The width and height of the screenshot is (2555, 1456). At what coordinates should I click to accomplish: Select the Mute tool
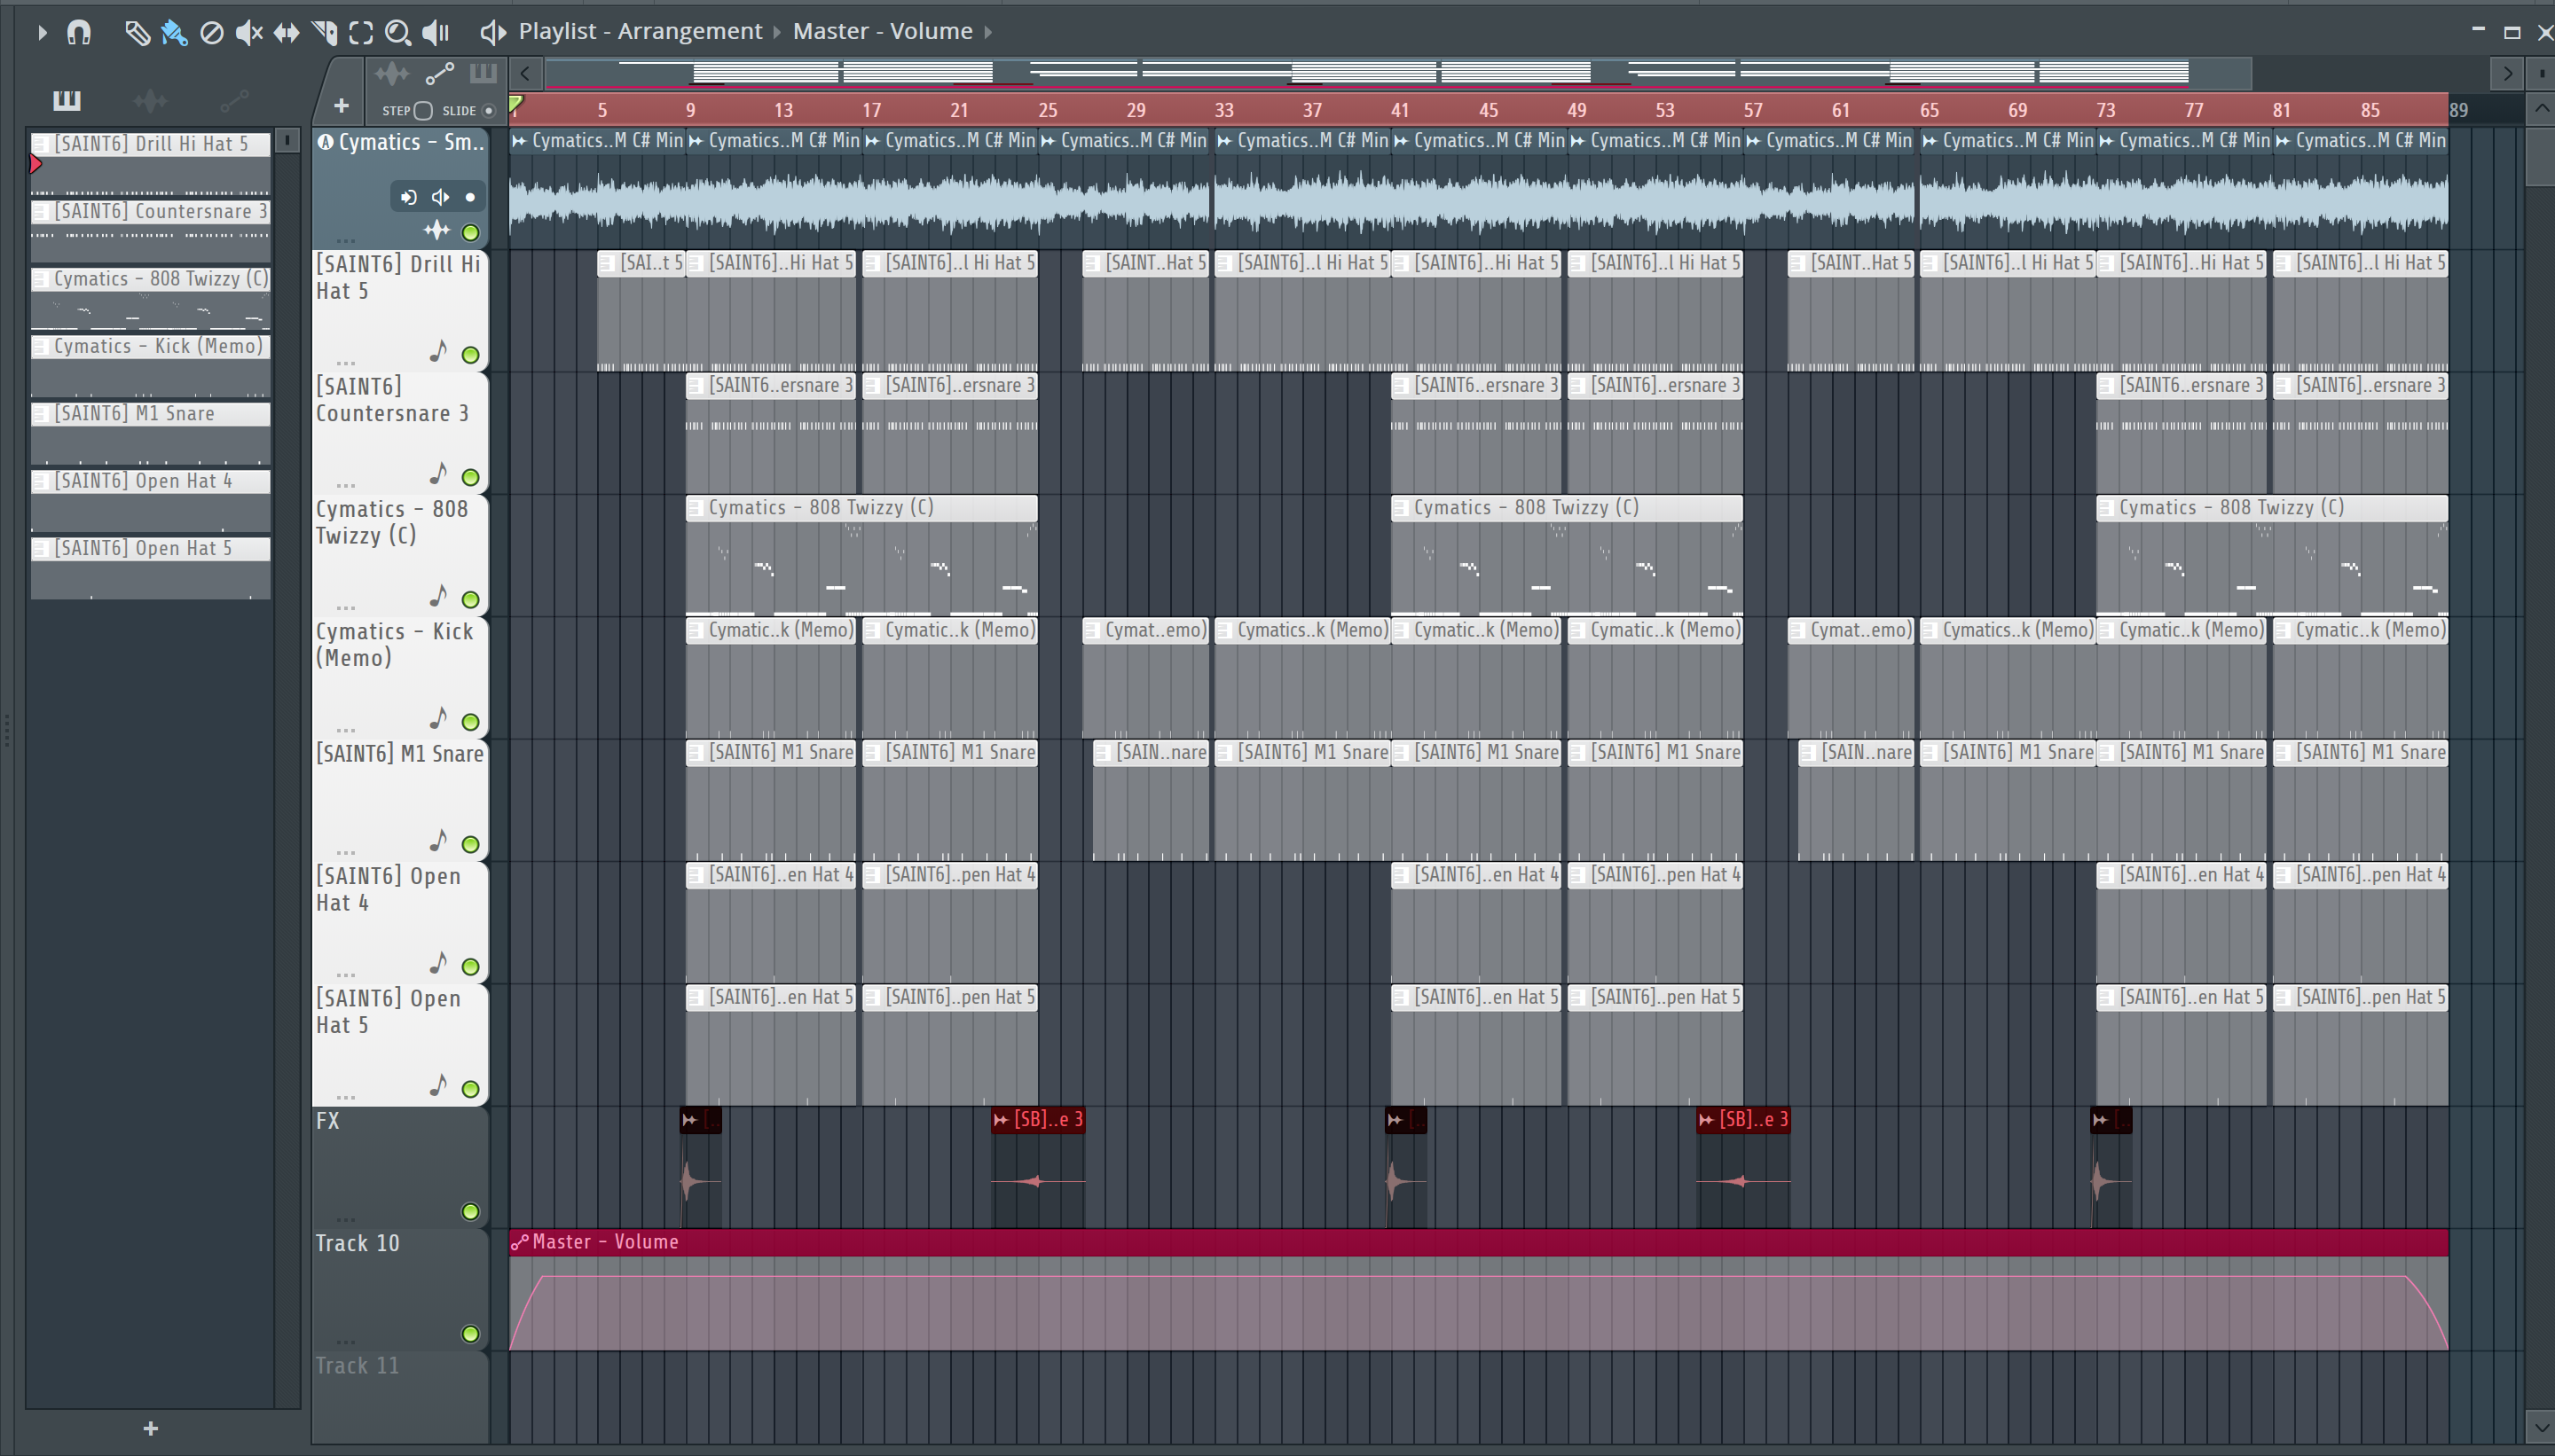coord(248,33)
